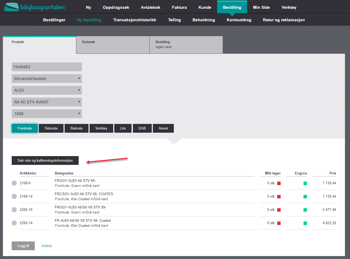This screenshot has height=259, width=350.
Task: Select radio button for article 2260-14
Action: 14,223
